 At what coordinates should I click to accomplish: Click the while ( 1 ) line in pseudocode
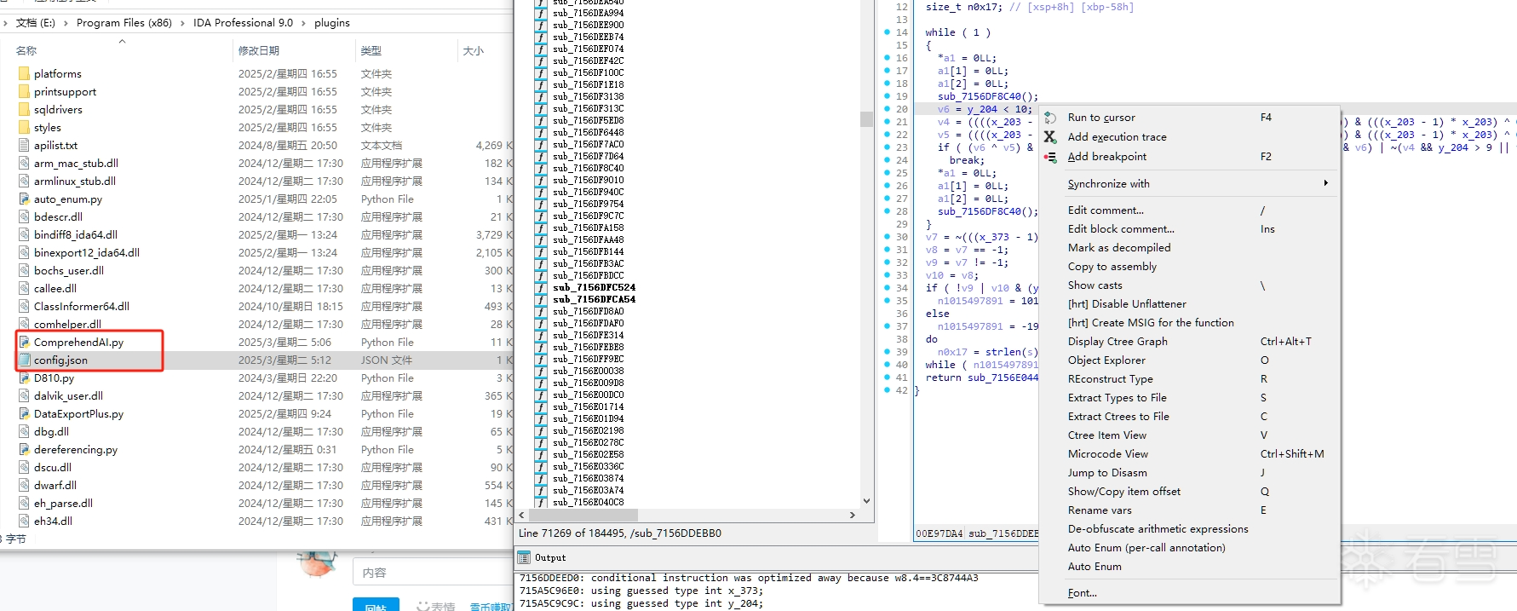tap(958, 32)
